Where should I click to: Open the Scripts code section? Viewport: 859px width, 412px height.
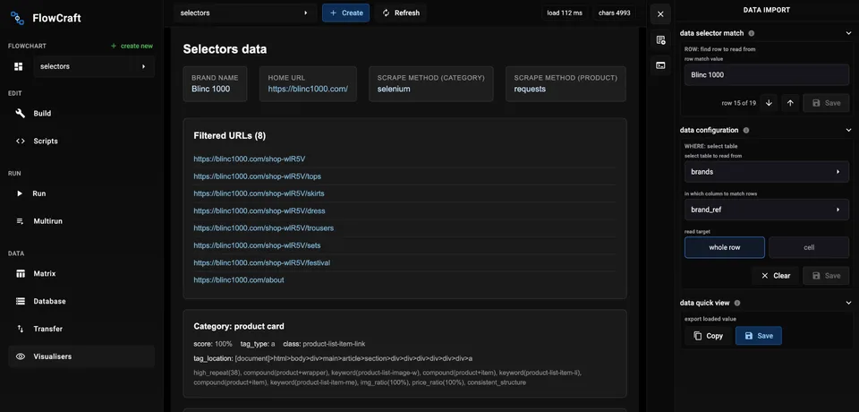pos(81,141)
